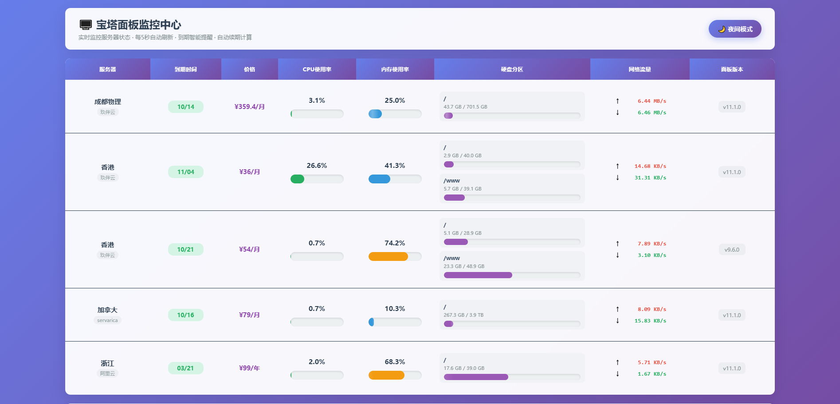Click the green 26.6% CPU usage bar
Viewport: 840px width, 404px height.
click(298, 179)
